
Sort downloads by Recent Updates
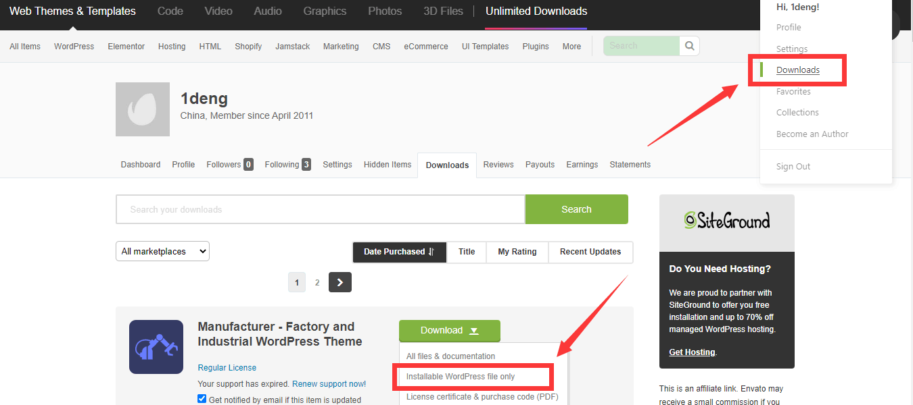tap(590, 252)
